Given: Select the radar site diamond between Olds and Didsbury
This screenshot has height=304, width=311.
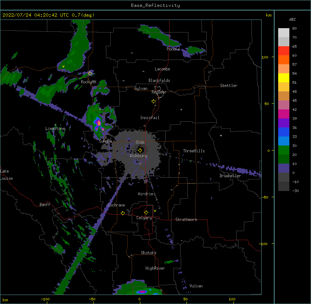Looking at the screenshot, I should 140,151.
